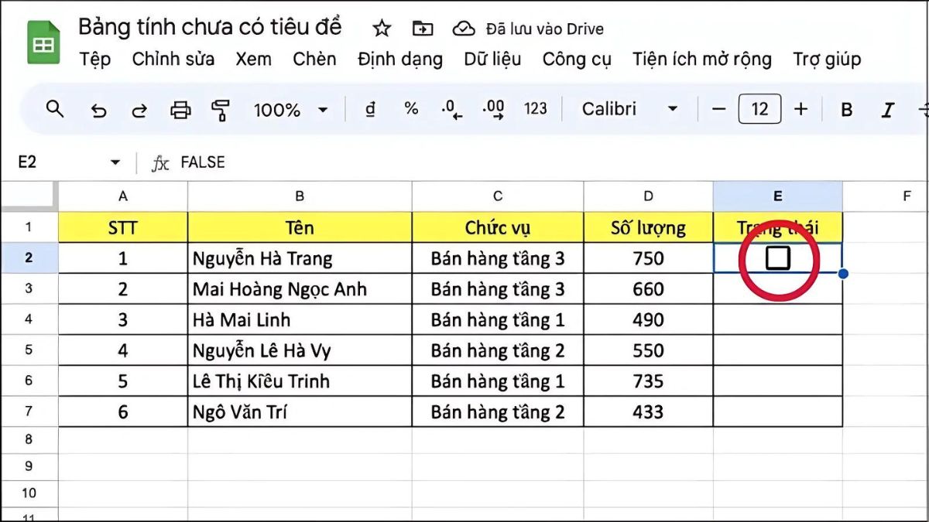Click the document title Bảng tính chưa có tiêu đề
The width and height of the screenshot is (929, 522).
[x=210, y=27]
